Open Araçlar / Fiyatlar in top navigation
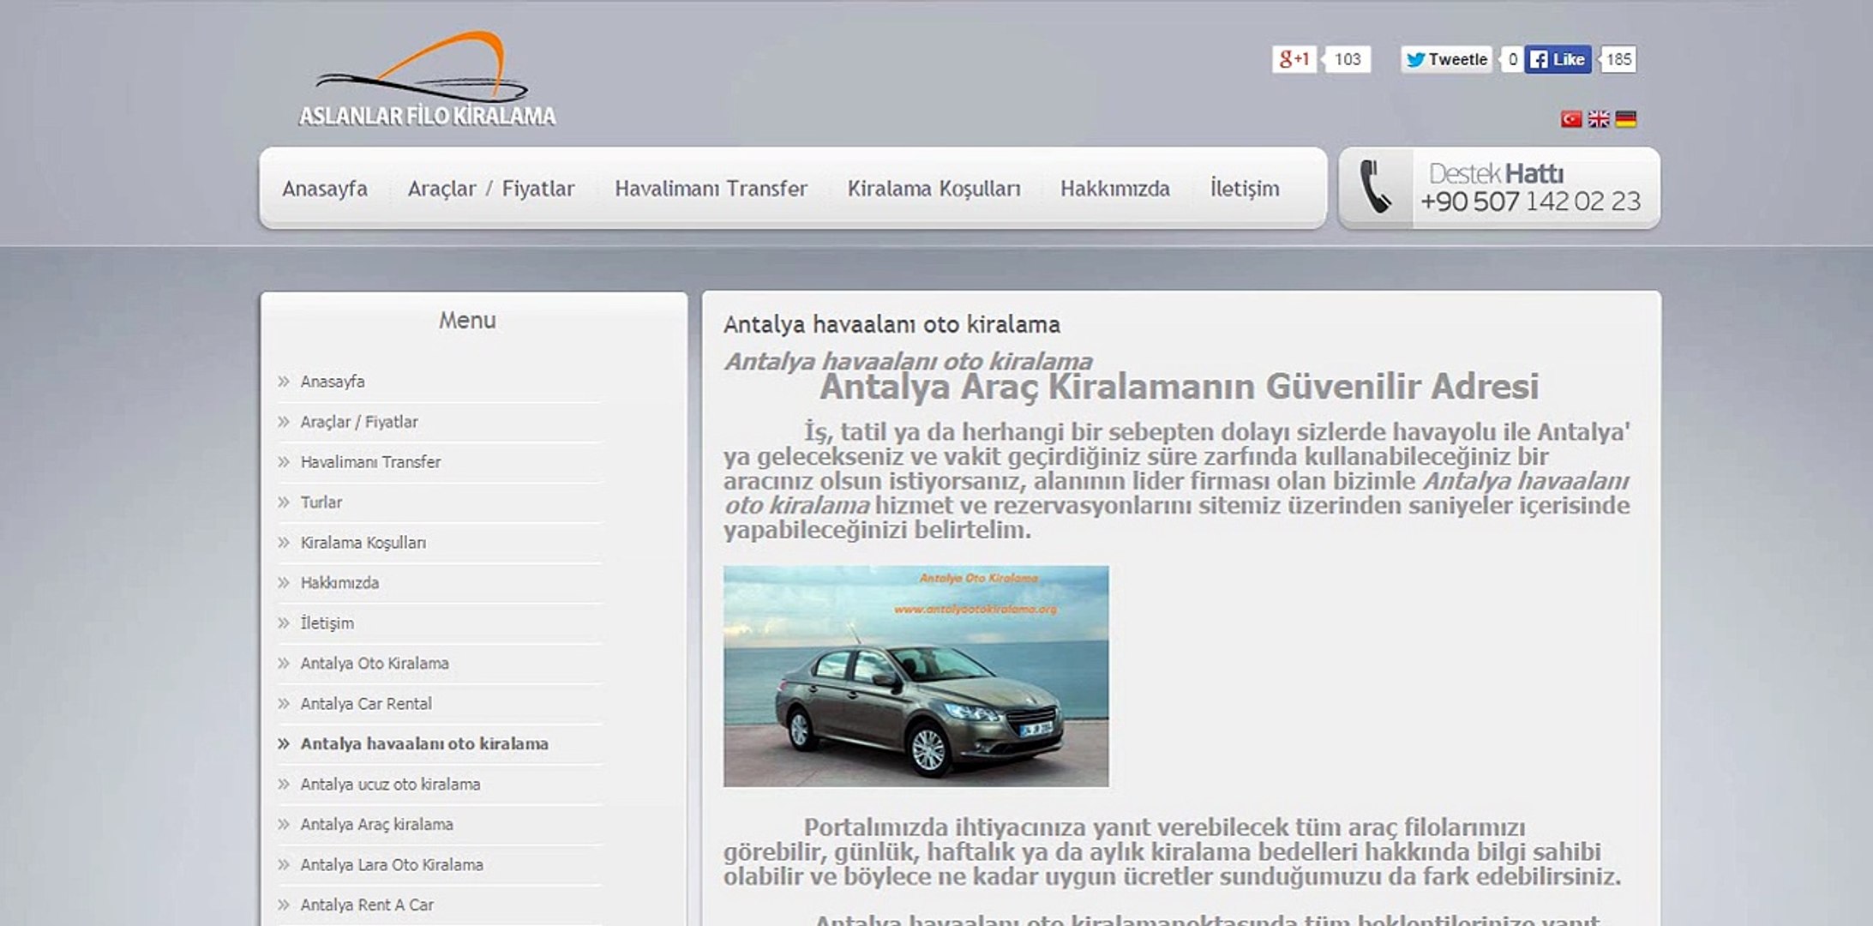 point(491,189)
